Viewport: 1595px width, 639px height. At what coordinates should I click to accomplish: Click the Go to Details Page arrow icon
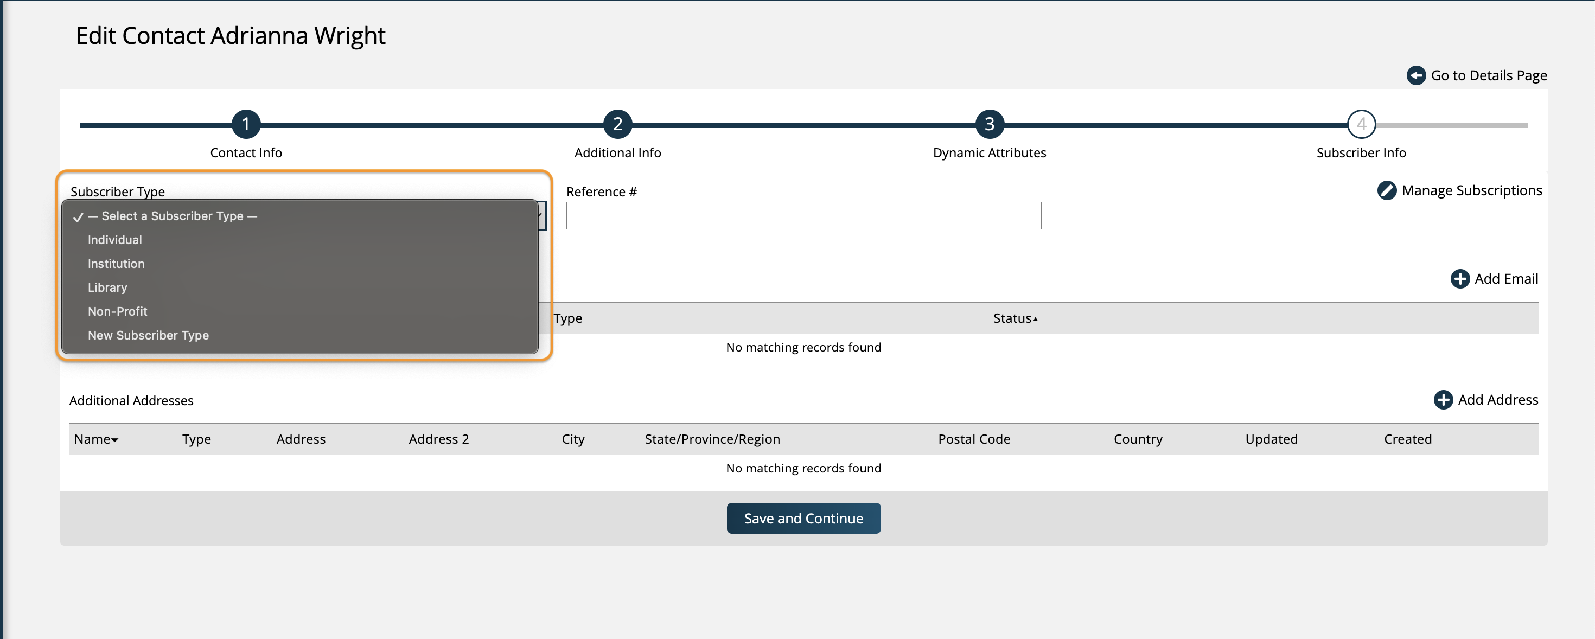[1415, 75]
